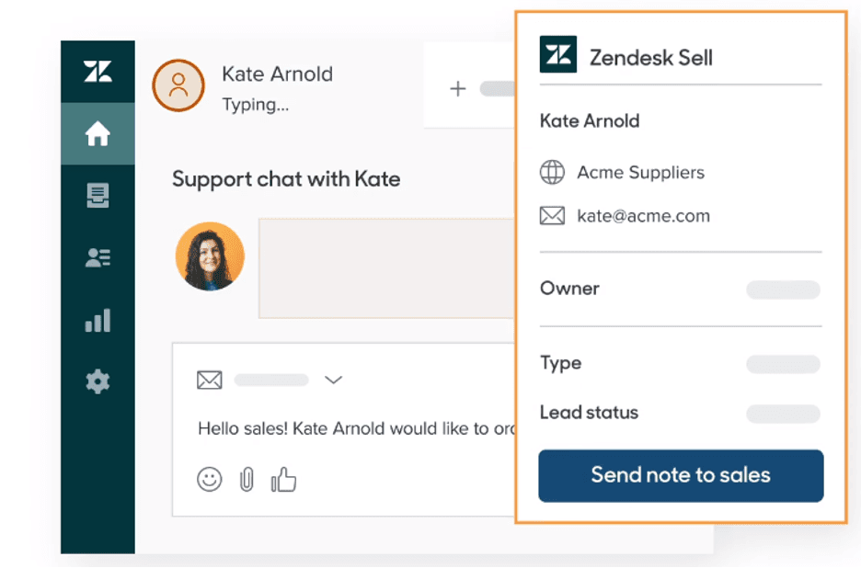Open the Reporting bar chart icon
This screenshot has width=861, height=568.
click(x=98, y=320)
